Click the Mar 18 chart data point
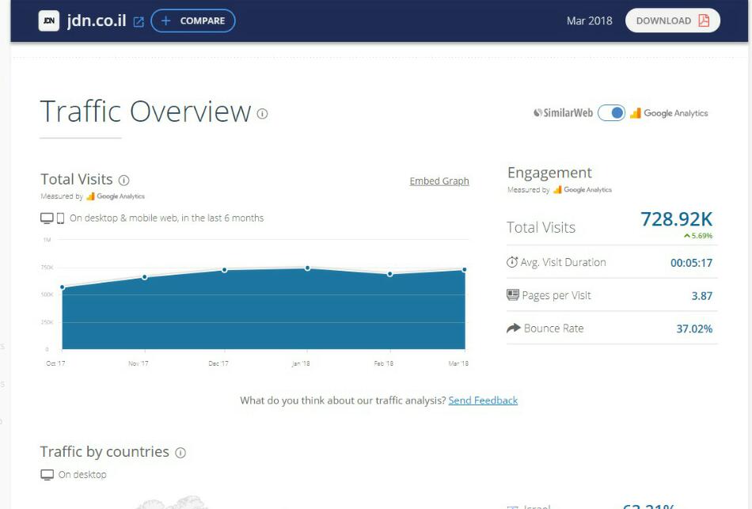The width and height of the screenshot is (752, 509). [x=465, y=270]
